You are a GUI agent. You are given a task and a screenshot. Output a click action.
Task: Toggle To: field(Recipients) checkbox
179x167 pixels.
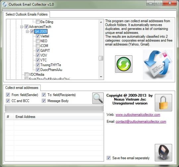pos(44,95)
